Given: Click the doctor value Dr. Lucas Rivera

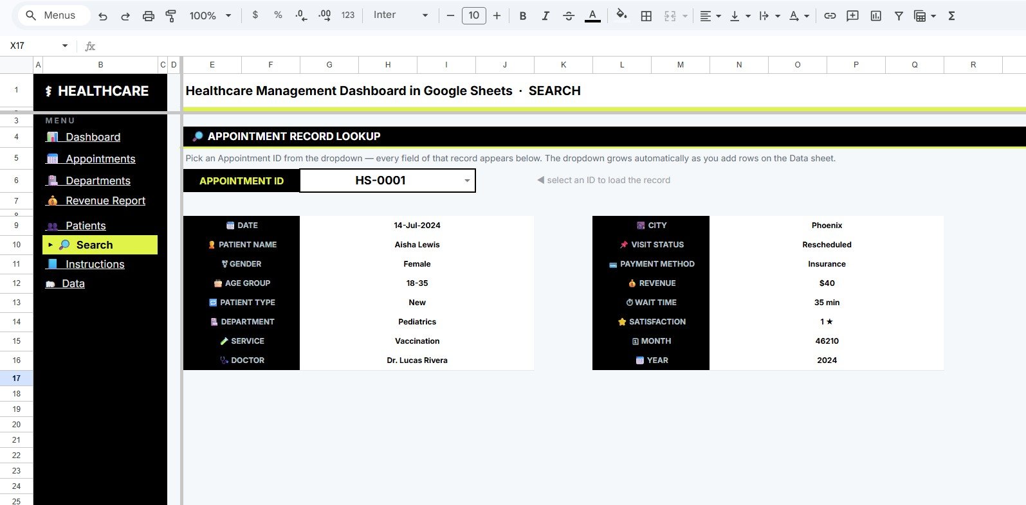Looking at the screenshot, I should pyautogui.click(x=417, y=360).
